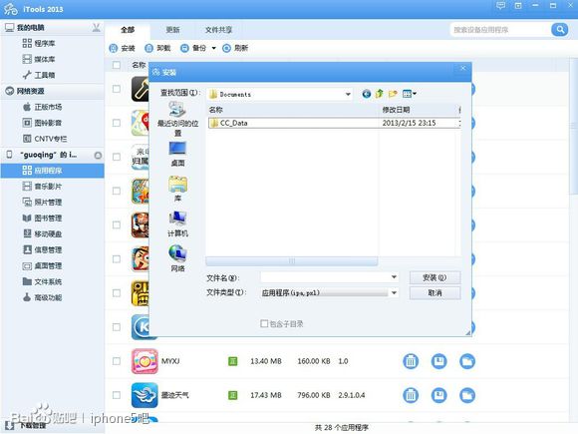Expand the Documents location dropdown

(348, 94)
